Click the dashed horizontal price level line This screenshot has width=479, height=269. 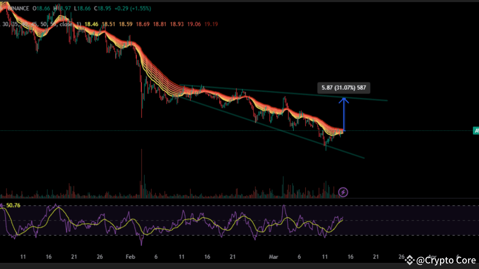click(225, 130)
